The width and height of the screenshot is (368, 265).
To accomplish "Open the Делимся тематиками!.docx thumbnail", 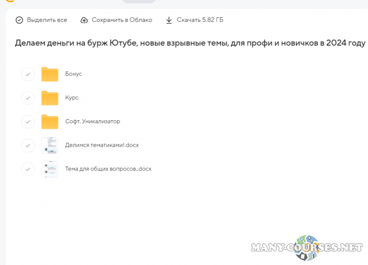I will click(x=50, y=145).
